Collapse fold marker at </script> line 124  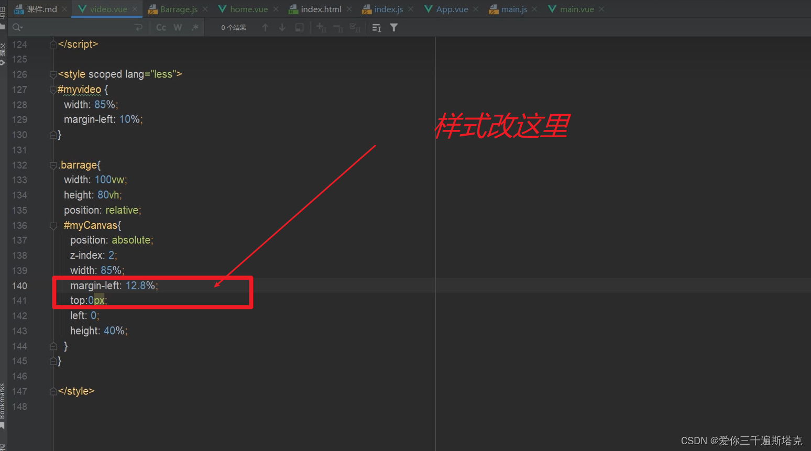pyautogui.click(x=53, y=45)
